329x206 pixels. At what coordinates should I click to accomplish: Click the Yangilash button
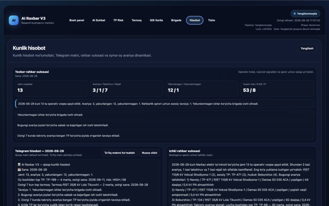click(x=307, y=48)
